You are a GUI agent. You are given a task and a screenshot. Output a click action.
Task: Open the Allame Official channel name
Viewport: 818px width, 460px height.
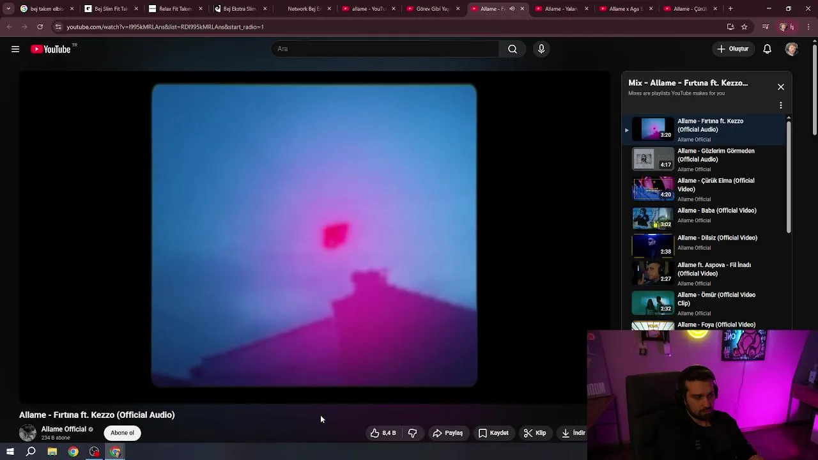click(63, 429)
